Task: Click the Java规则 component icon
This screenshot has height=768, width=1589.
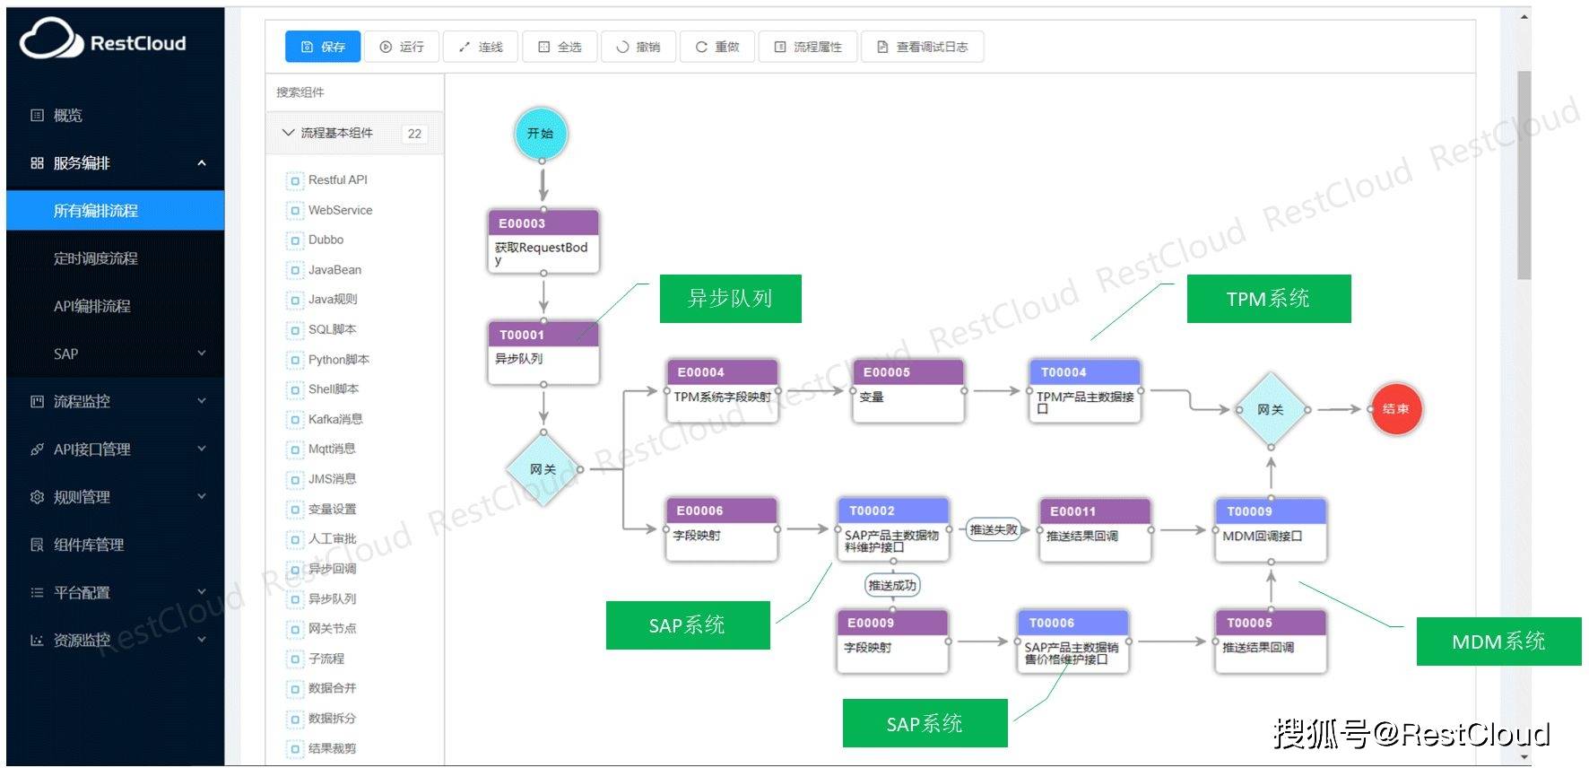Action: [295, 300]
